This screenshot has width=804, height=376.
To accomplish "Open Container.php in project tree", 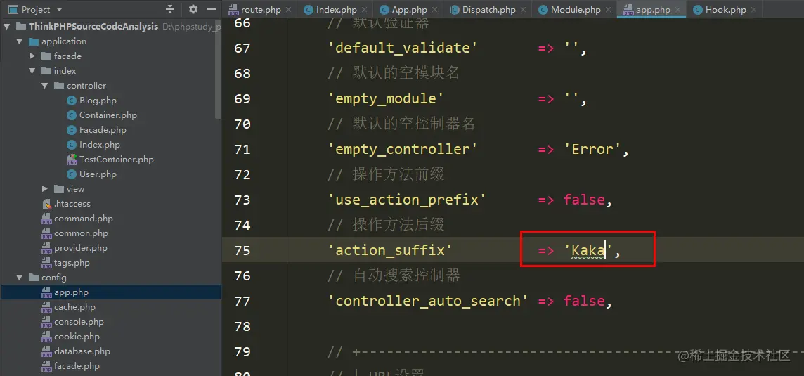I will coord(108,115).
